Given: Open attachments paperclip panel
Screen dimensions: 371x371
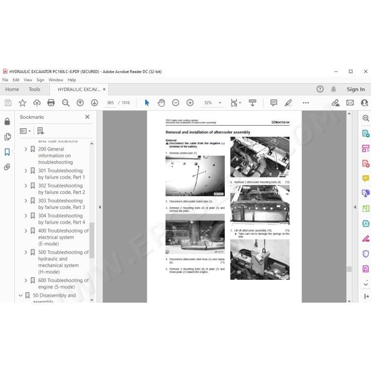Looking at the screenshot, I should [7, 167].
